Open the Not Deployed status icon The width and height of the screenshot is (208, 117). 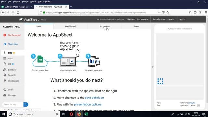tap(5, 35)
